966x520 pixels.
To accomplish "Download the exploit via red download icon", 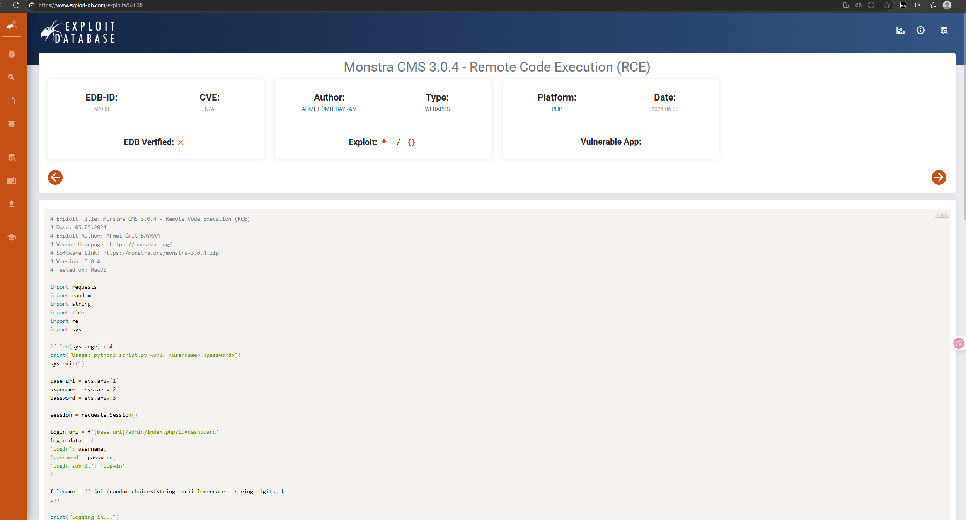I will (x=383, y=142).
